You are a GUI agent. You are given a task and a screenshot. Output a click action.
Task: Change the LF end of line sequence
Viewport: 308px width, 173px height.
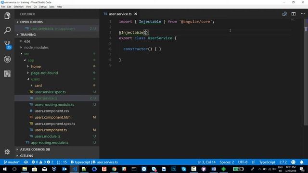254,162
